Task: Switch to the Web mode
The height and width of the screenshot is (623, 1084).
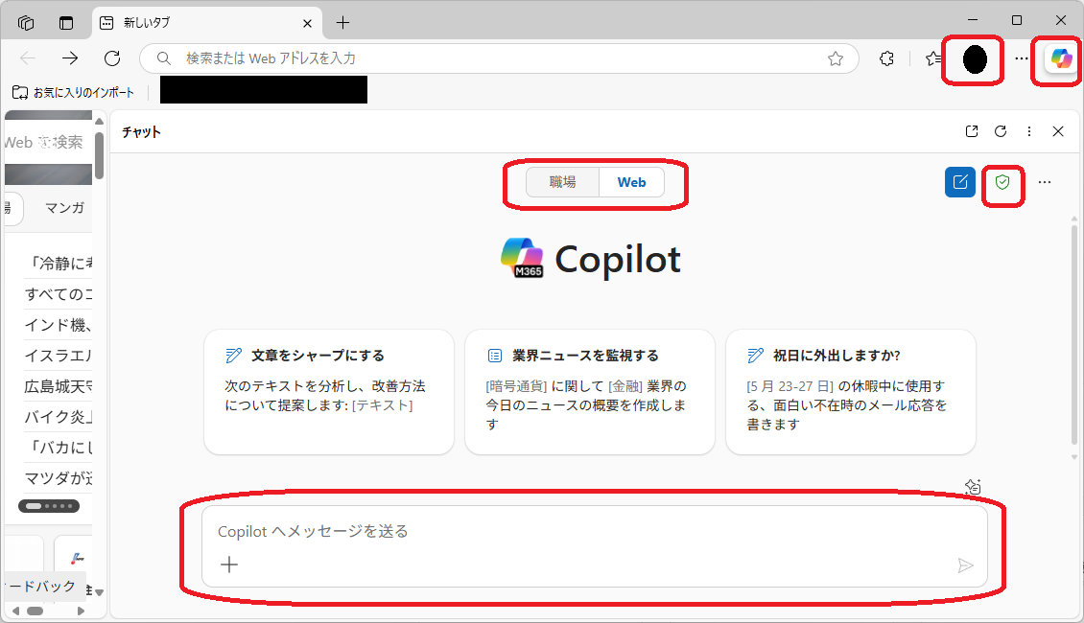Action: point(632,182)
